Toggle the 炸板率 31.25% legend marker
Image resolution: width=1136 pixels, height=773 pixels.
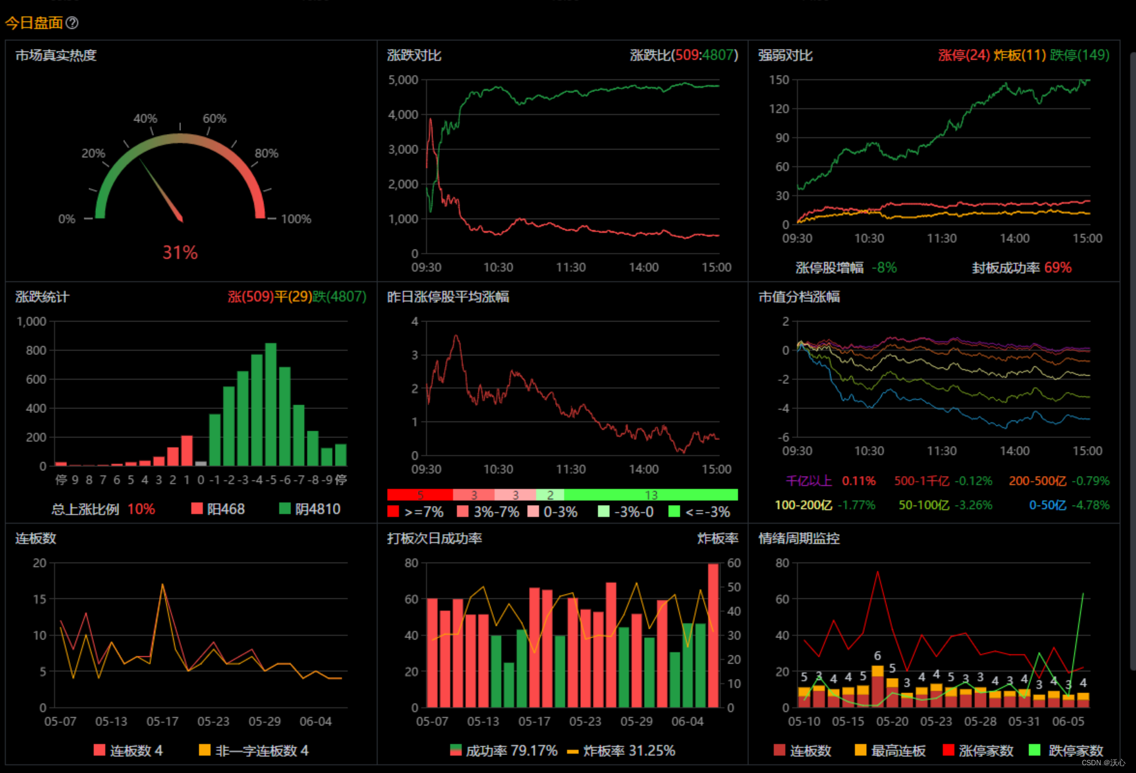coord(573,751)
